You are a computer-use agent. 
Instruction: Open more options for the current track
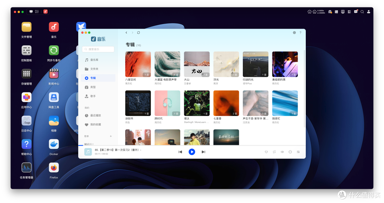290,152
